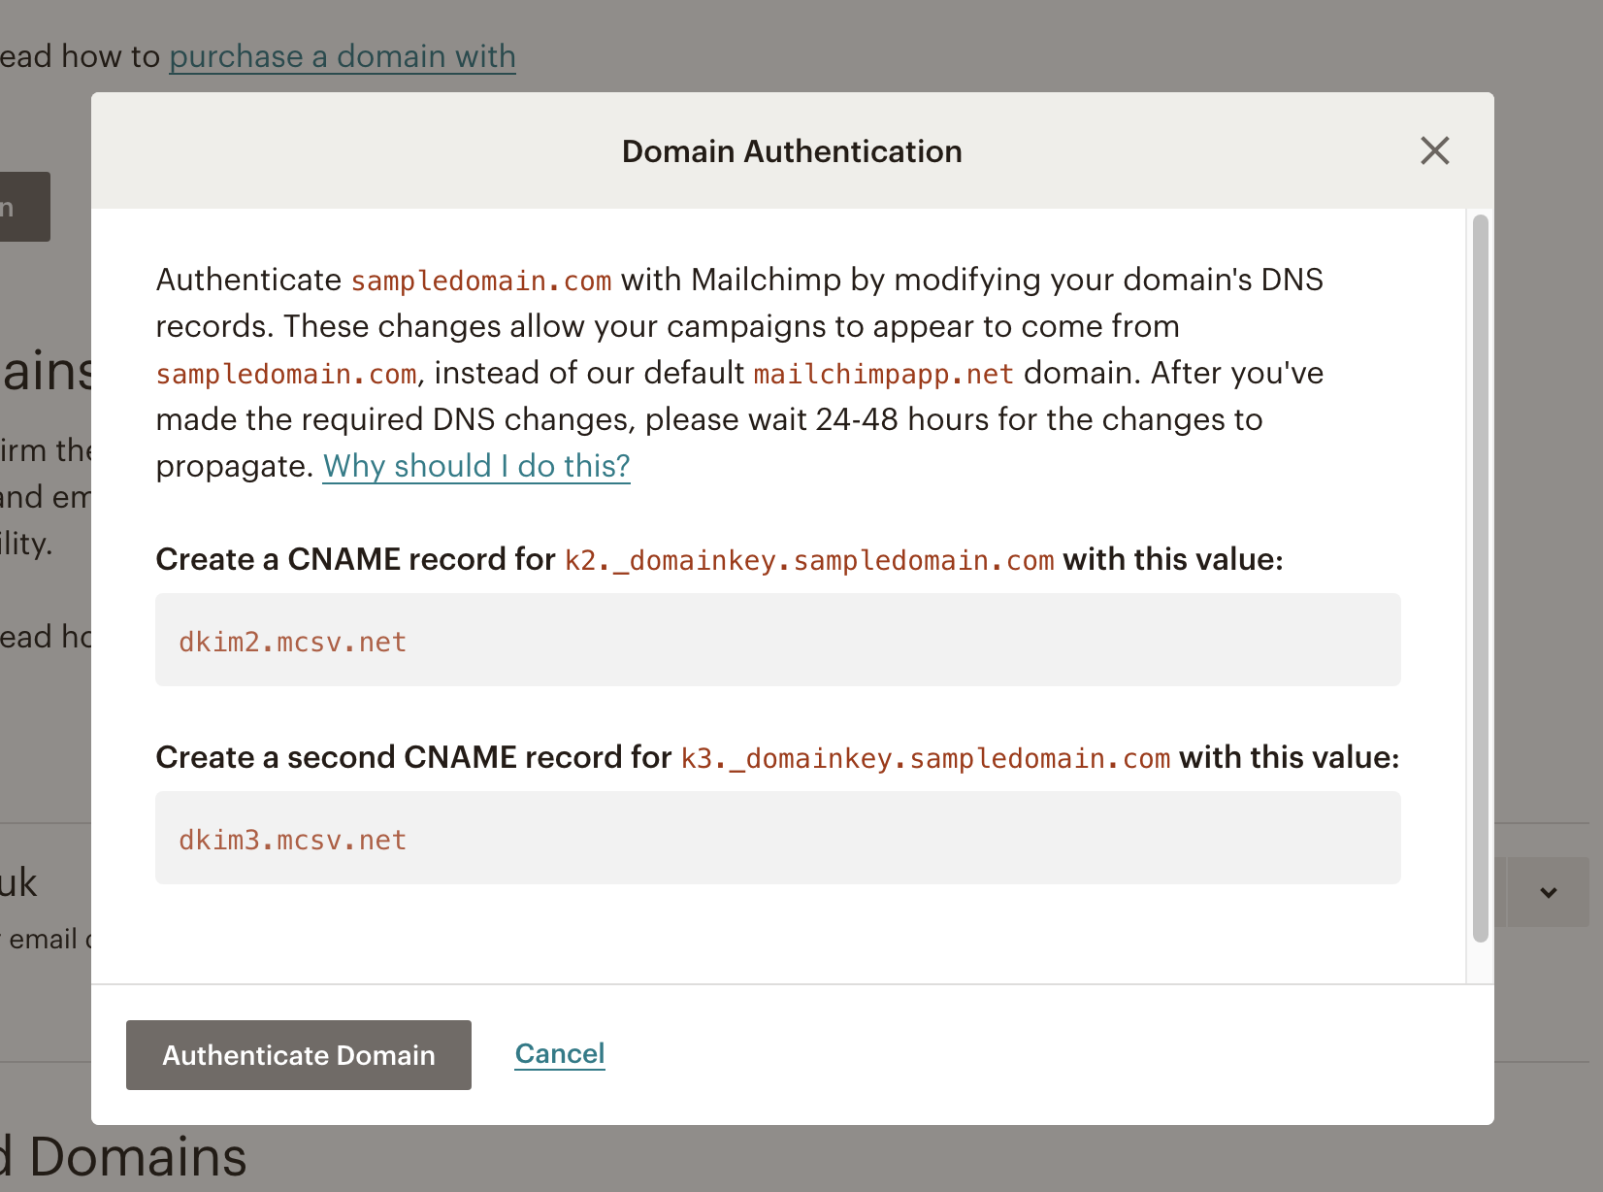Click the 'Create a second CNAME record for' label
The width and height of the screenshot is (1603, 1192).
click(413, 757)
